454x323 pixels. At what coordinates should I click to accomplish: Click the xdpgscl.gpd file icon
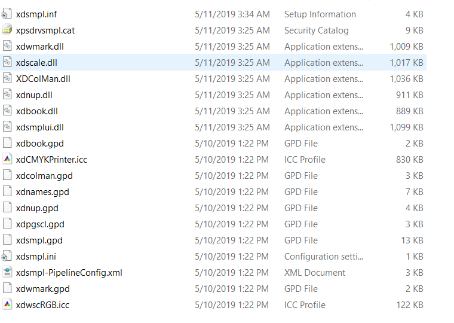[7, 224]
